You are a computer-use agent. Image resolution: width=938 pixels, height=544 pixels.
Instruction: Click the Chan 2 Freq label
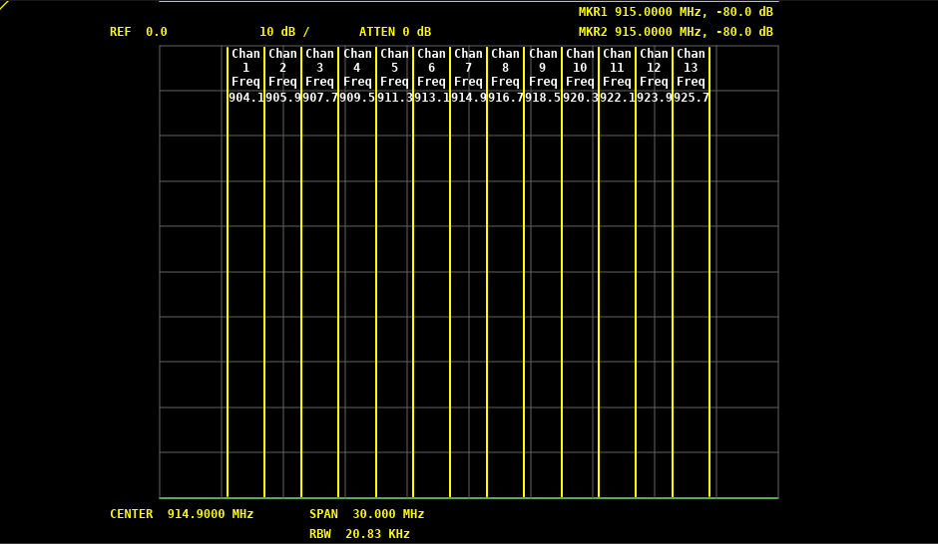point(282,68)
